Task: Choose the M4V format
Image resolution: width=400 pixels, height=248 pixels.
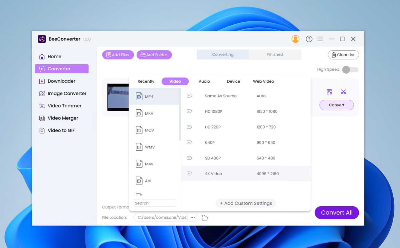Action: (154, 164)
